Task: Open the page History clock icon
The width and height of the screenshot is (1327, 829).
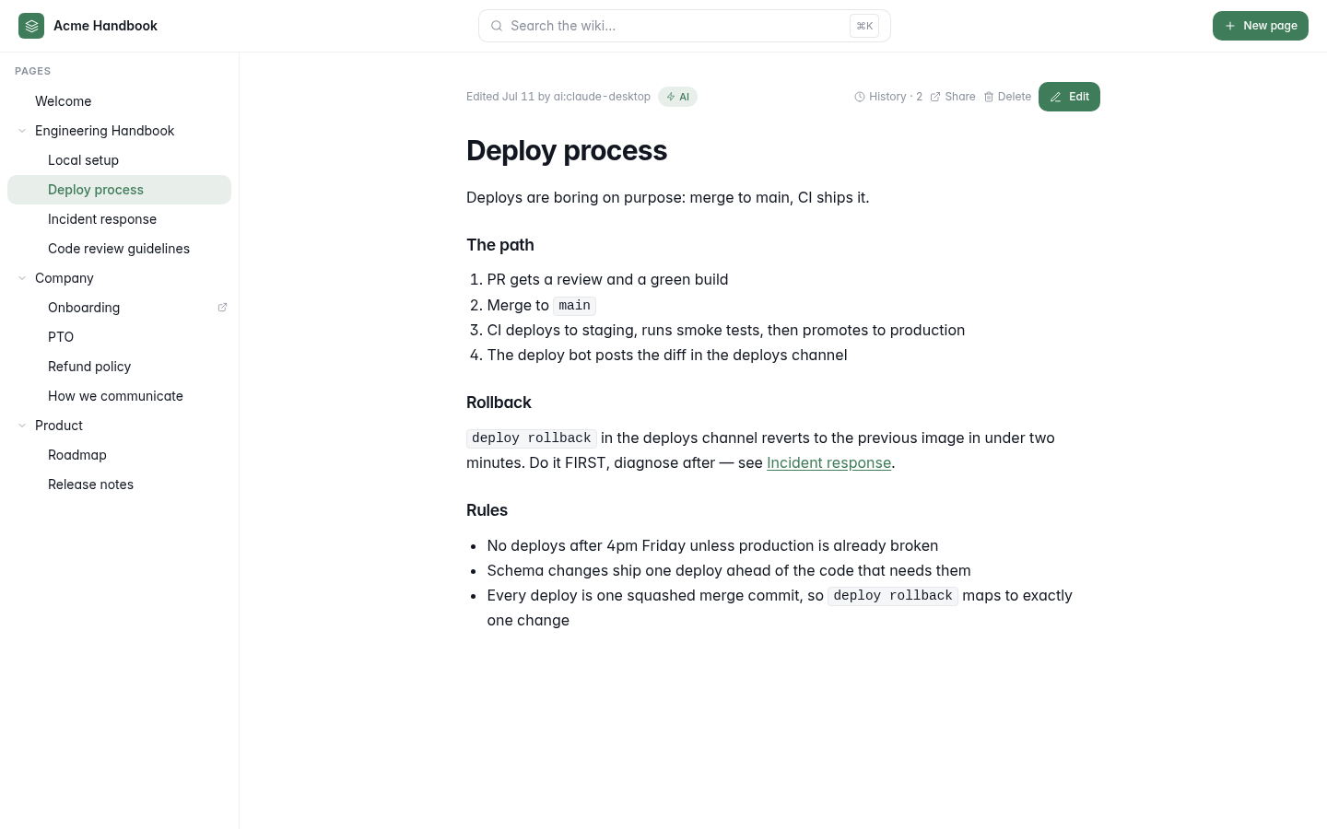Action: coord(860,97)
